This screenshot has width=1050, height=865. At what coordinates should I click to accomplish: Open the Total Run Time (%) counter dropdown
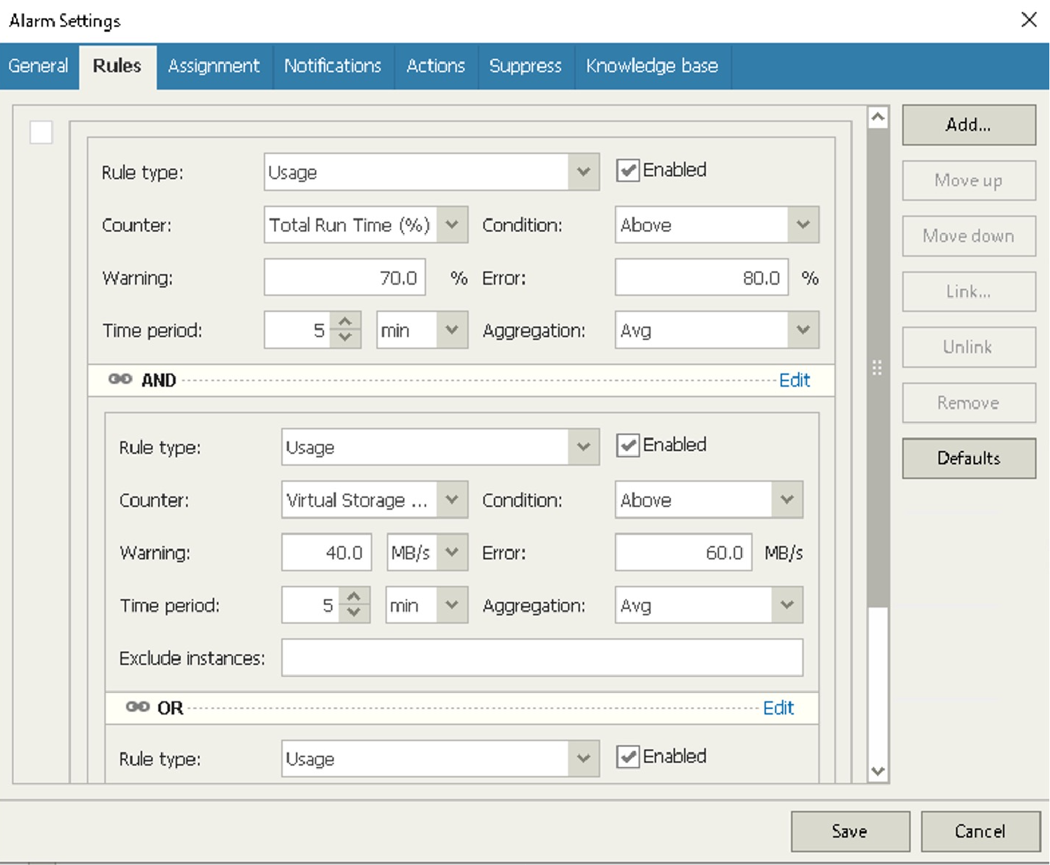[x=452, y=225]
